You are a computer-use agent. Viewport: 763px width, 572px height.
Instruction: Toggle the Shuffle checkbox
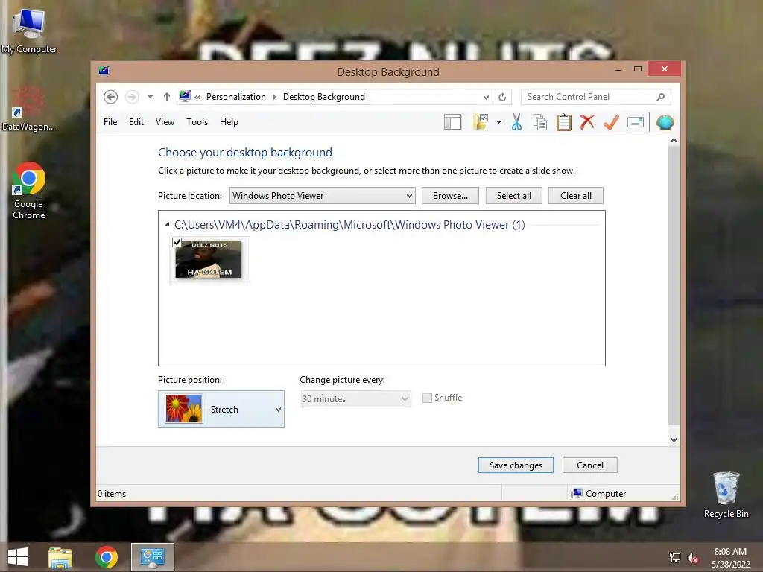(427, 398)
